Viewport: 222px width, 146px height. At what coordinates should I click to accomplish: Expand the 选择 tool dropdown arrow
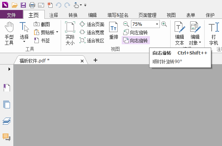24,41
